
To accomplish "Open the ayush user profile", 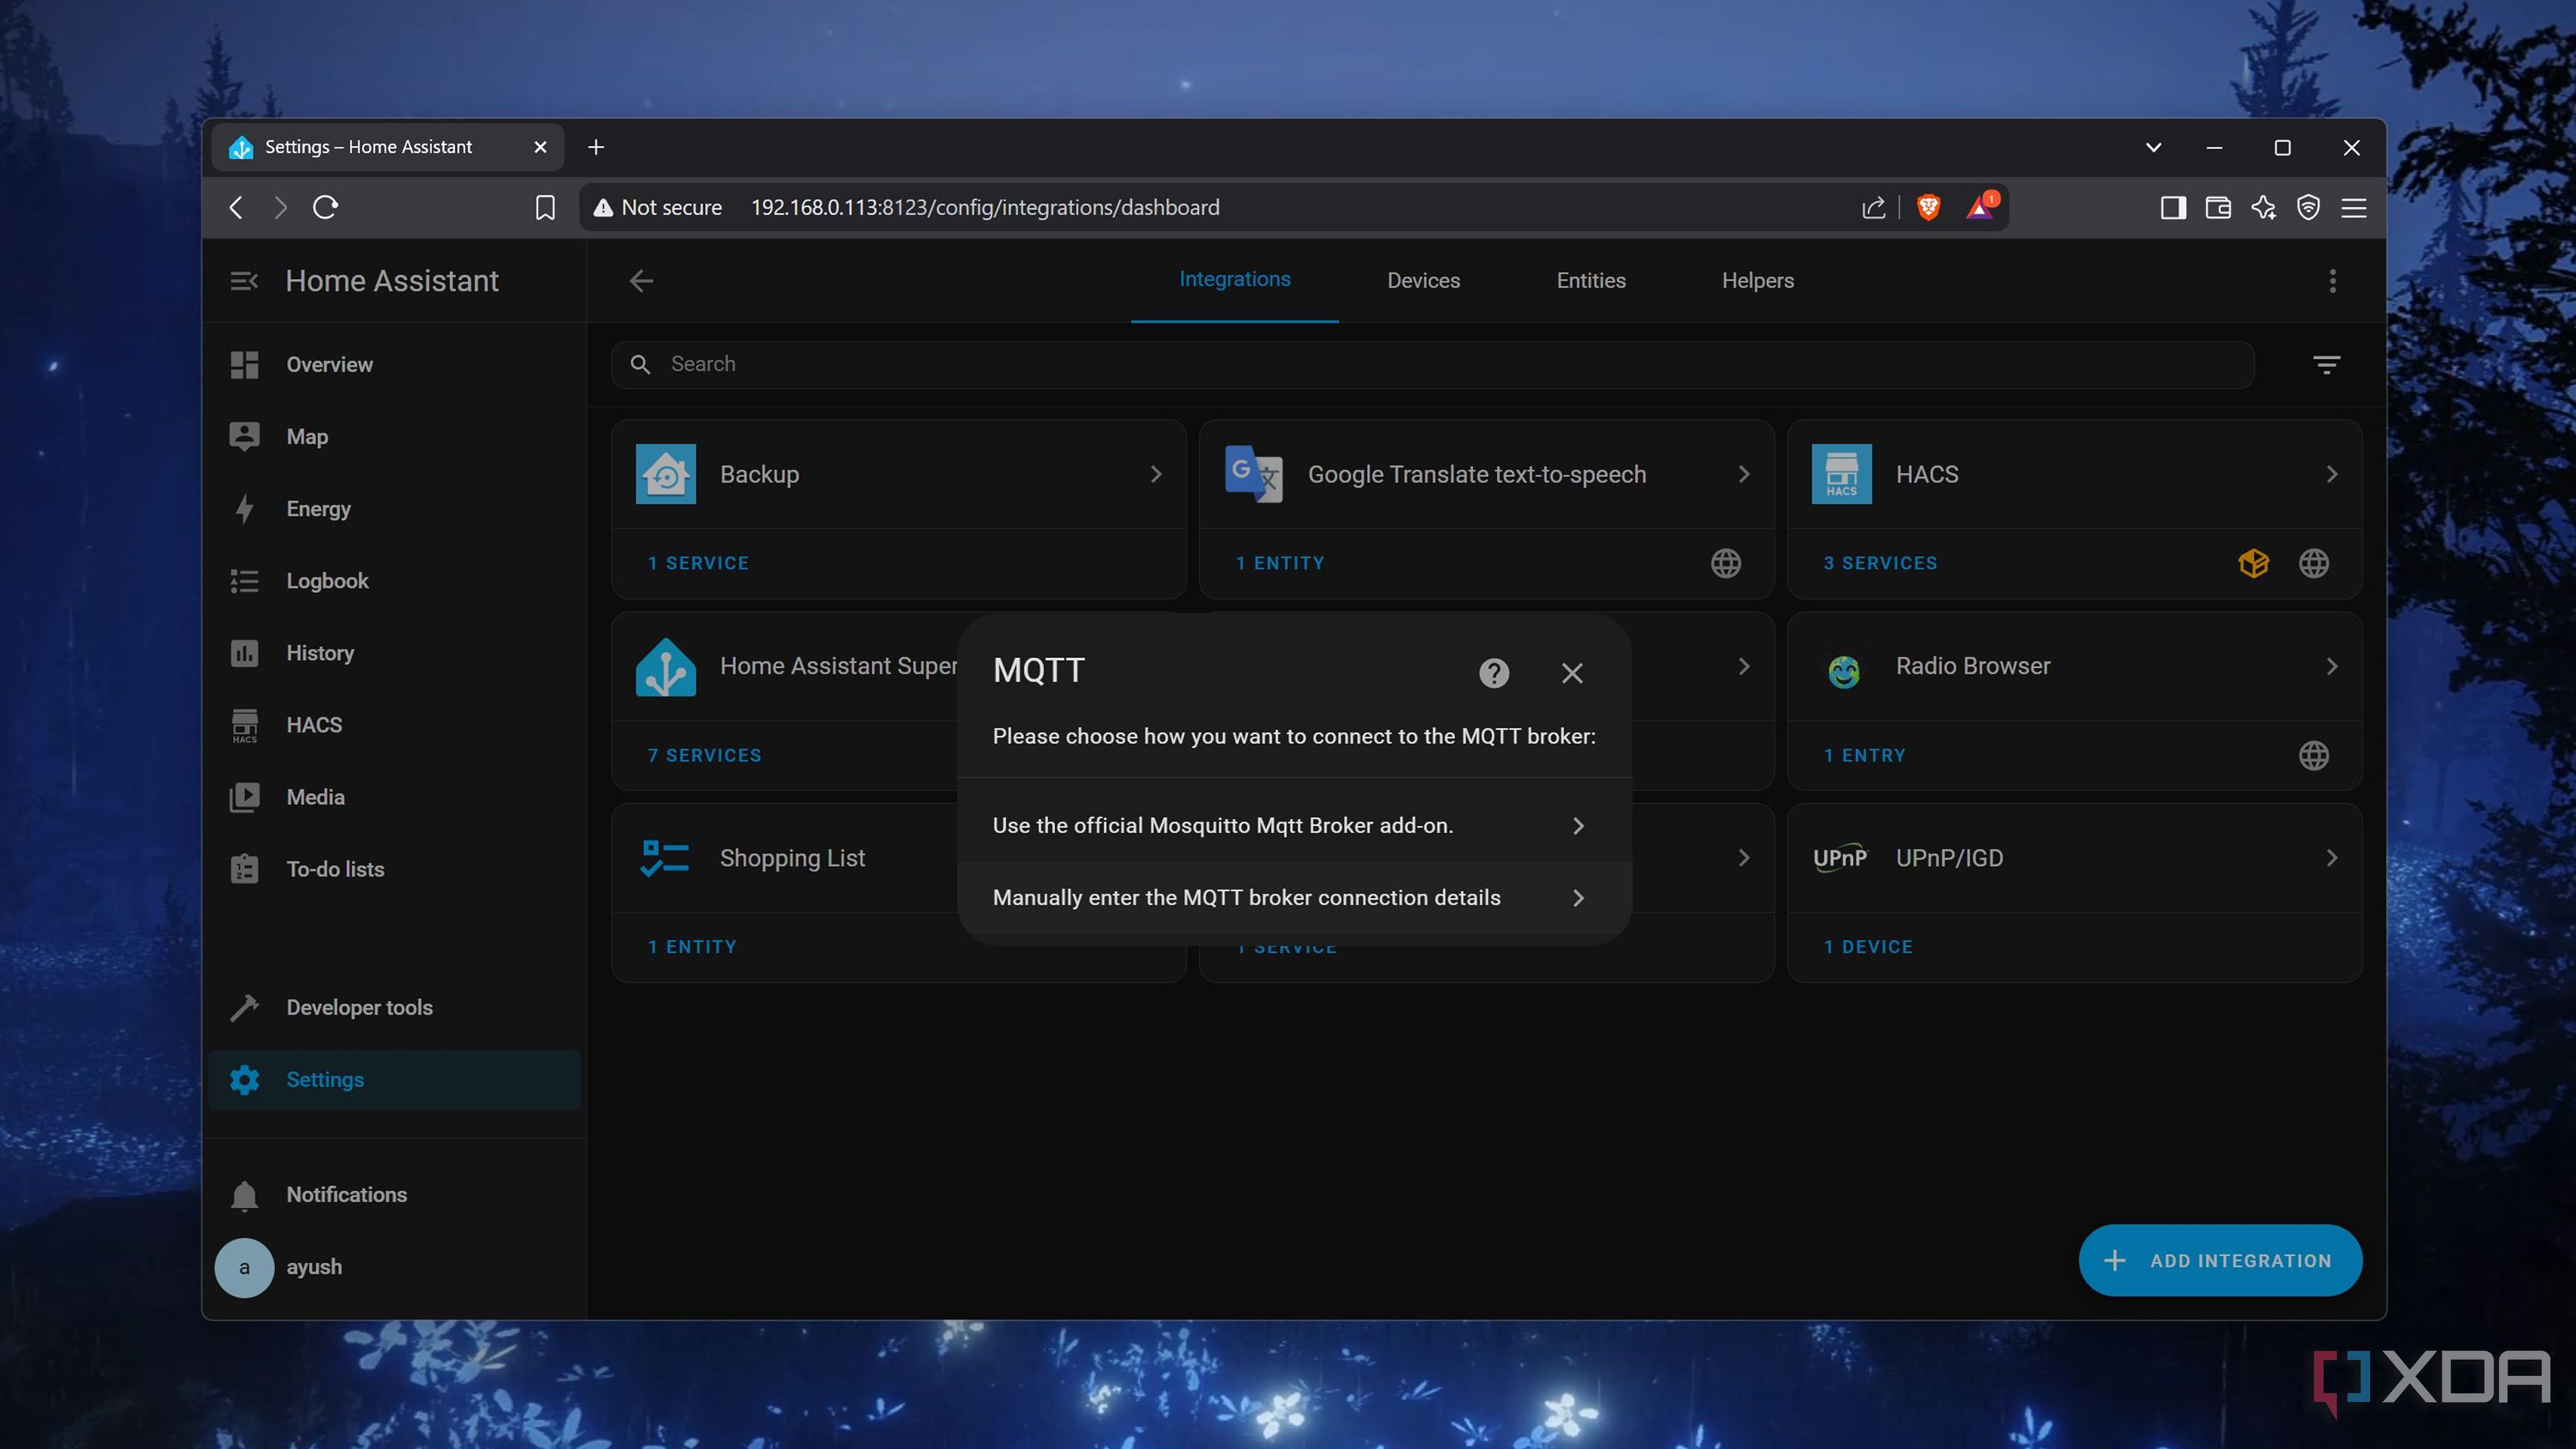I will pyautogui.click(x=395, y=1267).
